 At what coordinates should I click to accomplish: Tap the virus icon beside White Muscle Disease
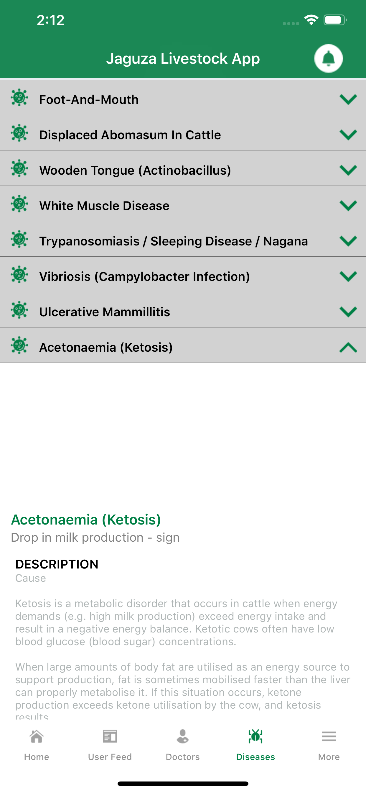[x=19, y=204]
